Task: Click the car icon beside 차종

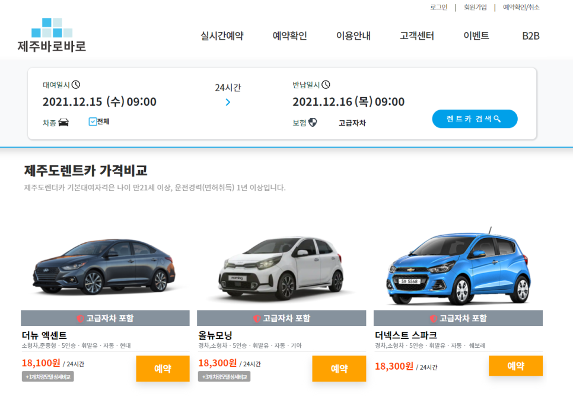Action: (x=63, y=122)
